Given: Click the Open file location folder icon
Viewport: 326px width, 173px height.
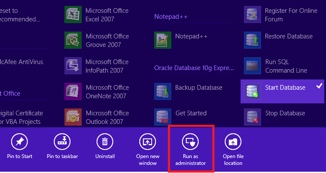Looking at the screenshot, I should click(x=233, y=141).
